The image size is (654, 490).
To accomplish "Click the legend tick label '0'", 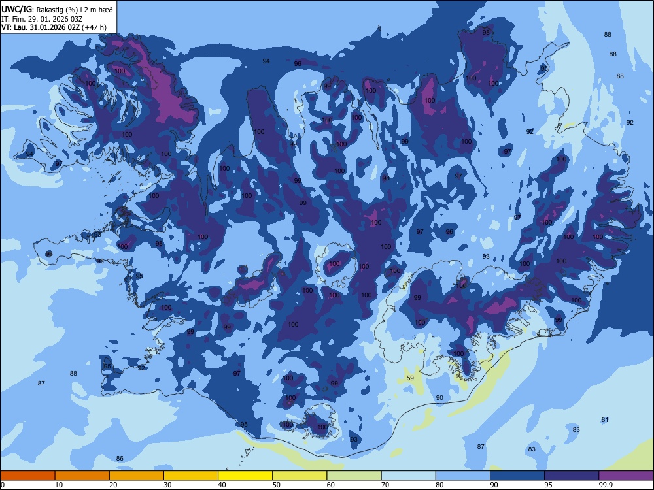I will pyautogui.click(x=3, y=485).
